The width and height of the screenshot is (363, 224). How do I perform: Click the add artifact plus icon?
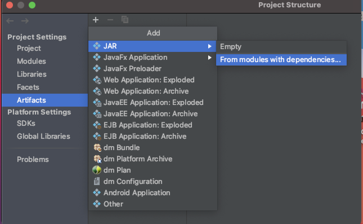point(96,20)
